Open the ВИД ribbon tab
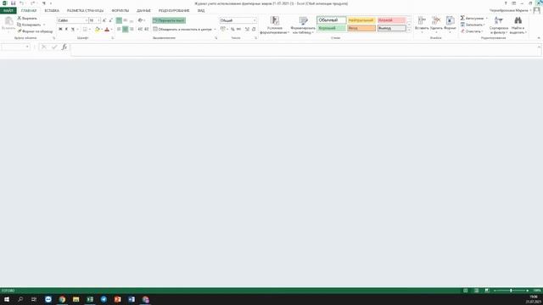The height and width of the screenshot is (305, 543). pos(201,10)
